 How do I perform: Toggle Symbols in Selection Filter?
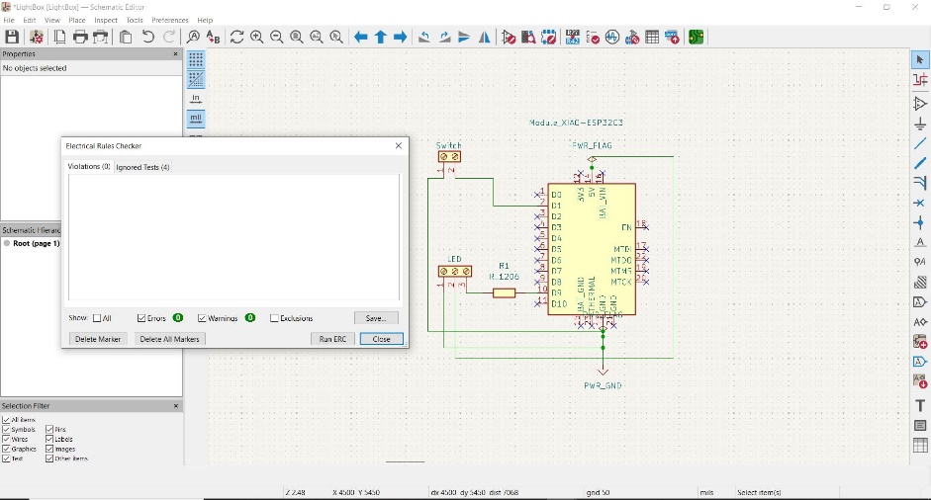coord(6,430)
